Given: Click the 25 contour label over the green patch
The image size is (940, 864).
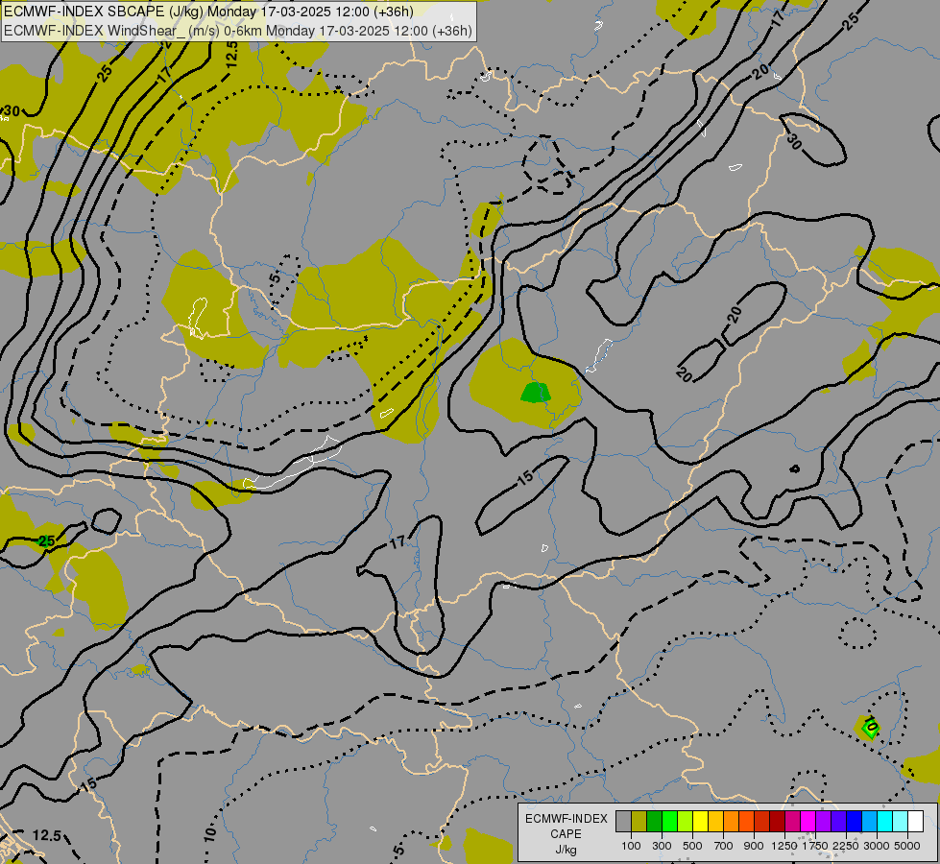Looking at the screenshot, I should pos(46,540).
